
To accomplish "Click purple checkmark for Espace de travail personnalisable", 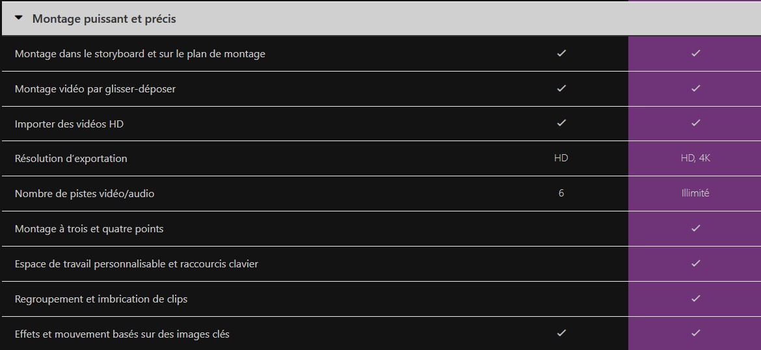I will 695,263.
